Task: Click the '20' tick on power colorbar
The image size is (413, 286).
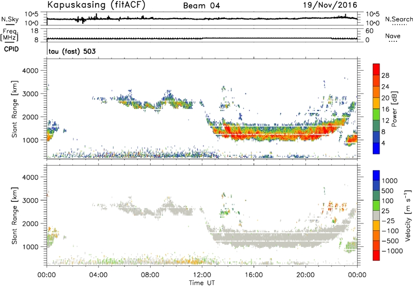Action: click(385, 98)
